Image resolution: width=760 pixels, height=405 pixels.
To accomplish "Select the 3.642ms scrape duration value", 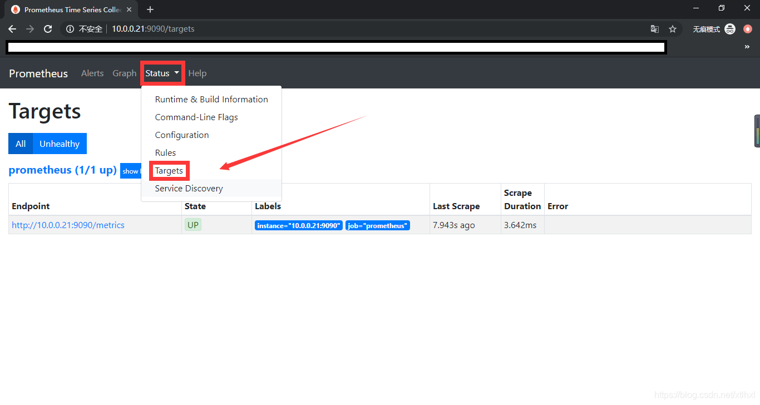I will tap(520, 225).
